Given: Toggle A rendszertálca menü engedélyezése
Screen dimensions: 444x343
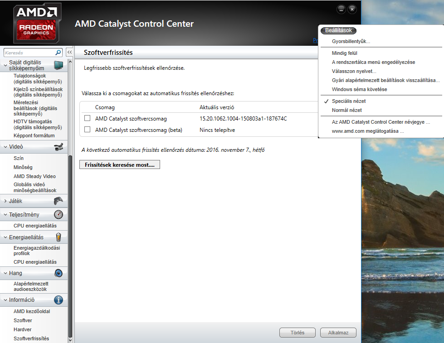Looking at the screenshot, I should tap(374, 62).
